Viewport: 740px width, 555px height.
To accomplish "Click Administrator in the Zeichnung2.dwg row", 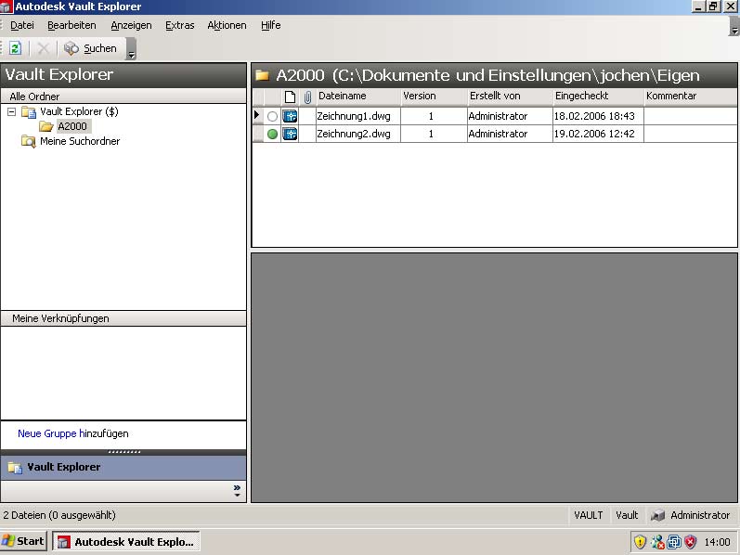I will 498,134.
